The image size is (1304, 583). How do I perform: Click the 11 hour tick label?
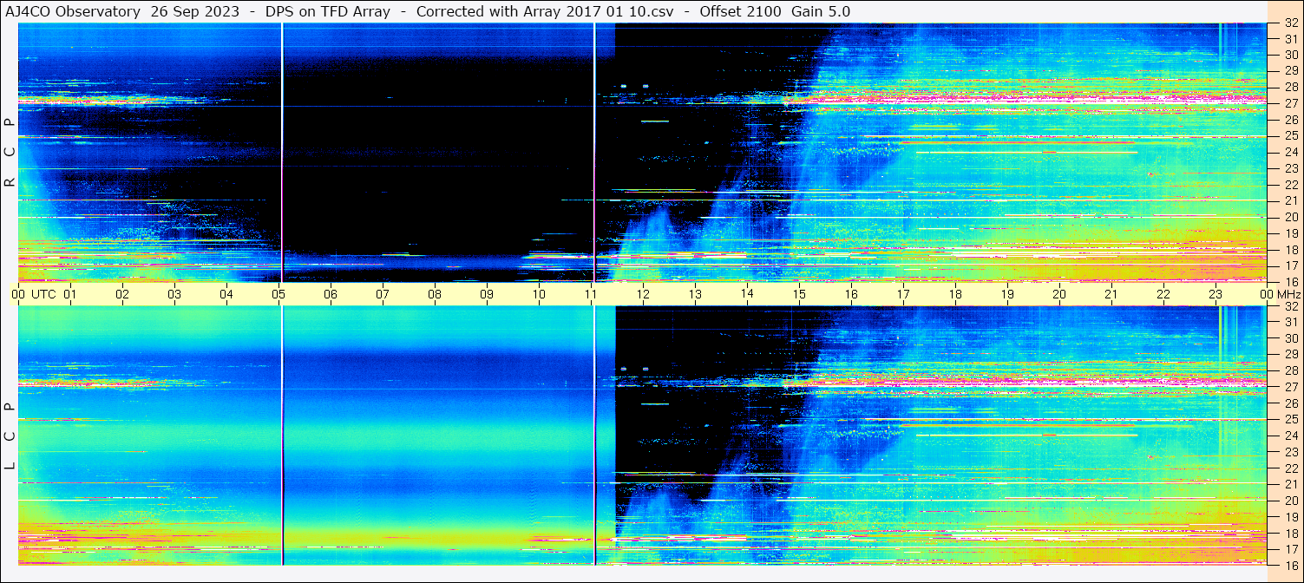point(591,294)
